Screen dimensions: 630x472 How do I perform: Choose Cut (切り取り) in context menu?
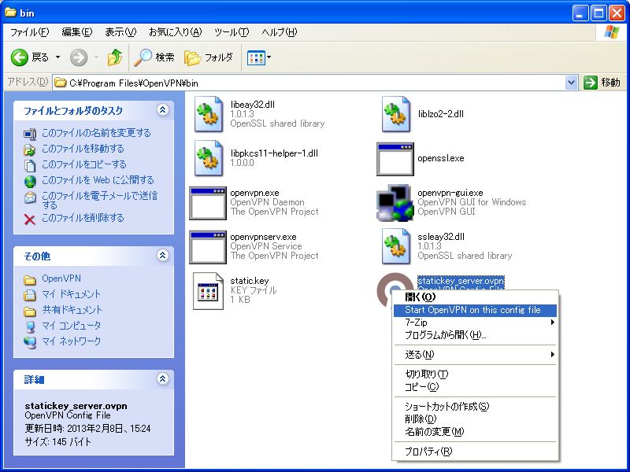point(476,374)
